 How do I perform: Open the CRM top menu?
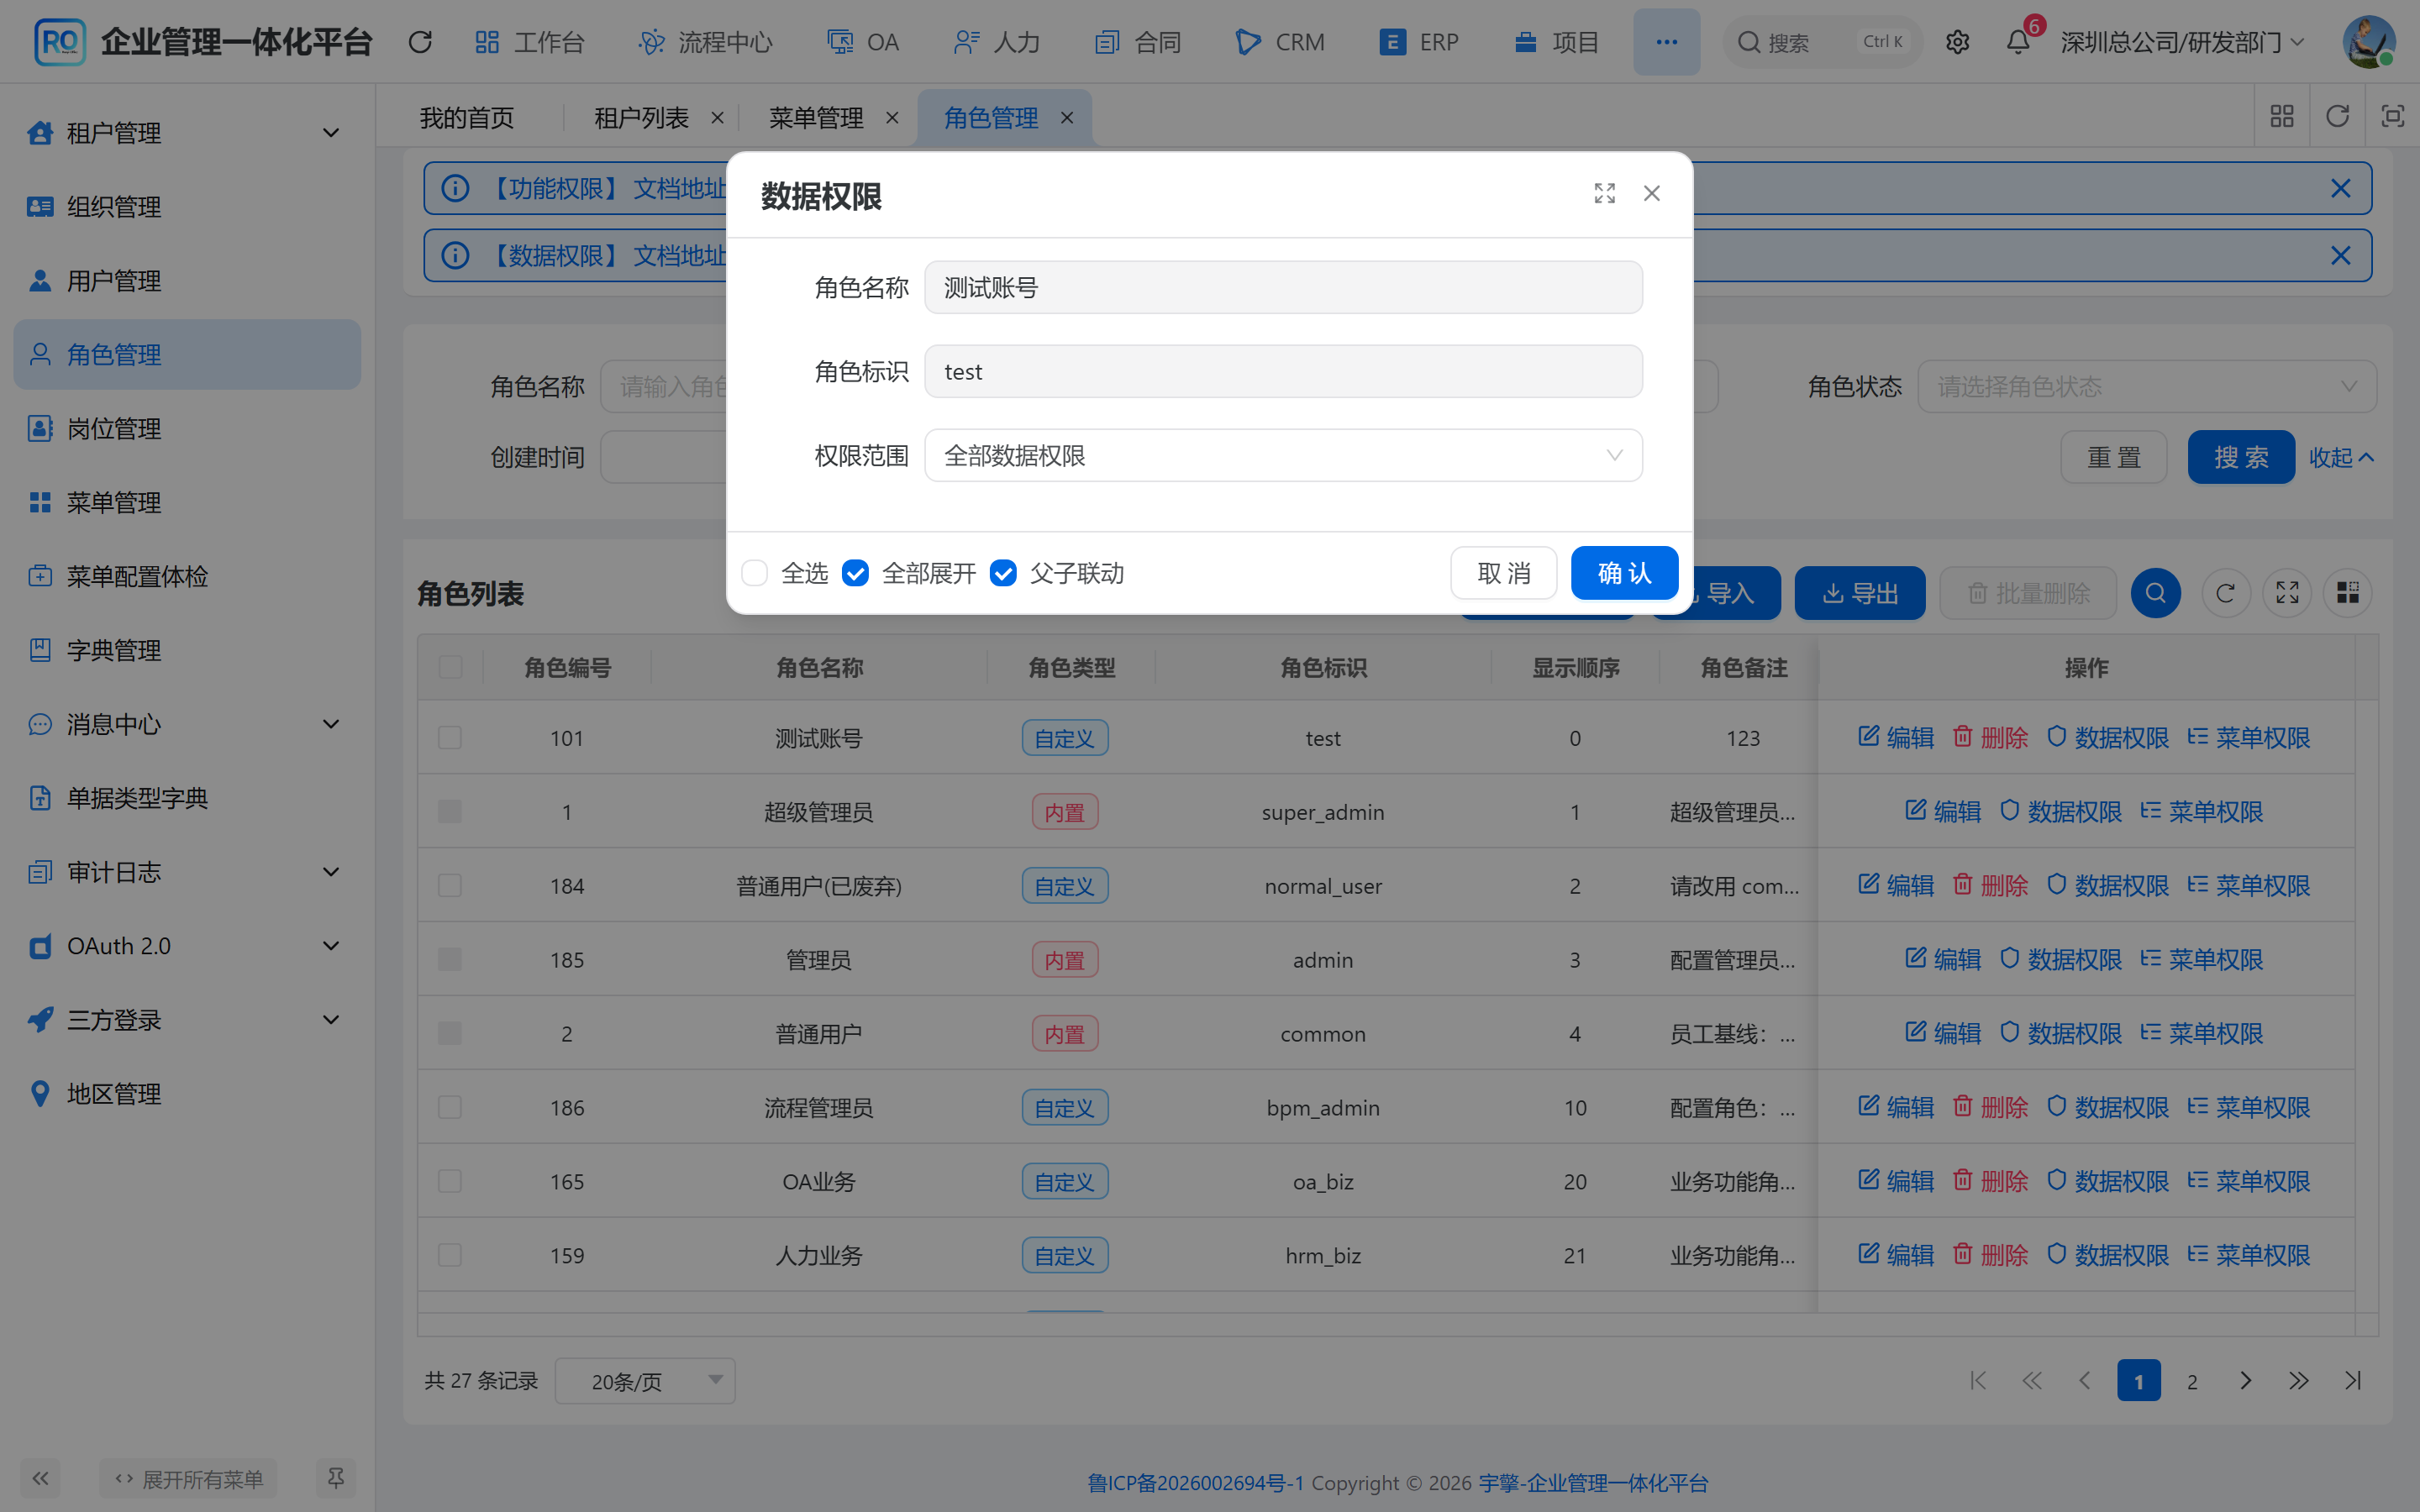pos(1281,42)
